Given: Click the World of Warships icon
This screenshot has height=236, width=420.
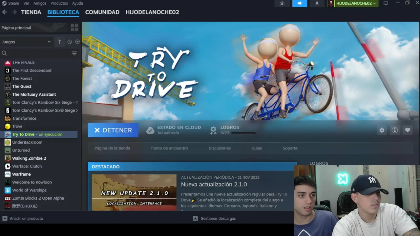Looking at the screenshot, I should tap(8, 190).
